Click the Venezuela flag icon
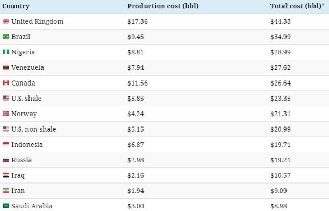 (x=6, y=67)
